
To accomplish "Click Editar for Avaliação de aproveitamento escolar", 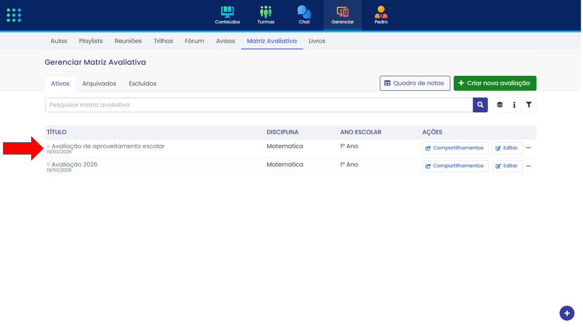I will 507,148.
